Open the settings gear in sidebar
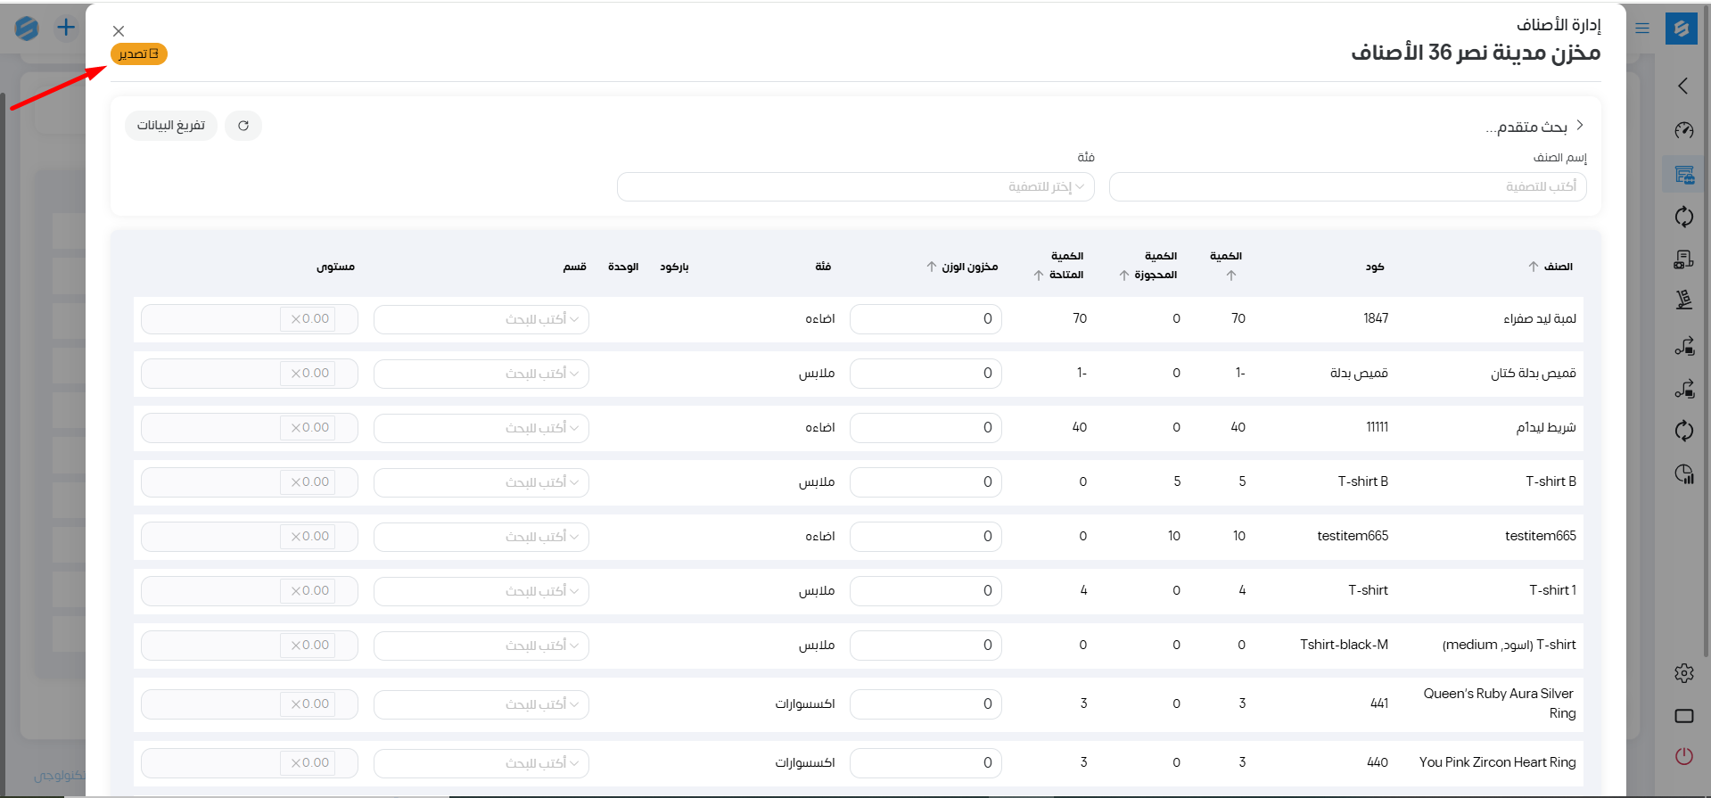 (1683, 673)
